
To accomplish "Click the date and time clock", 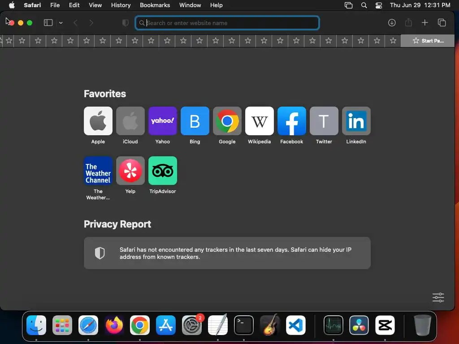I will point(420,5).
